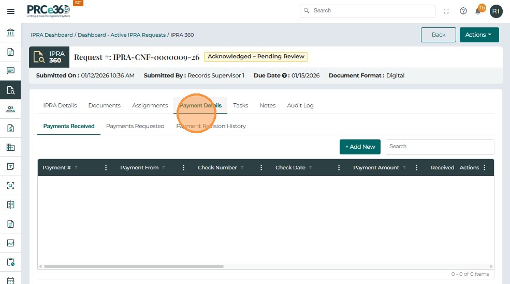The image size is (510, 284).
Task: Expand the Actions dropdown button
Action: [x=479, y=35]
